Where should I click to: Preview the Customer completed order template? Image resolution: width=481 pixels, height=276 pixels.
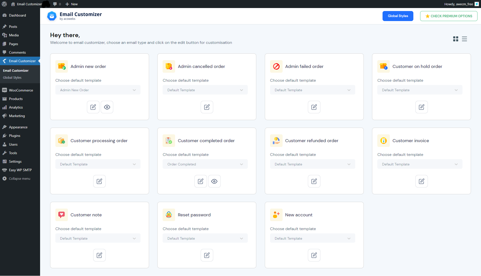tap(214, 181)
